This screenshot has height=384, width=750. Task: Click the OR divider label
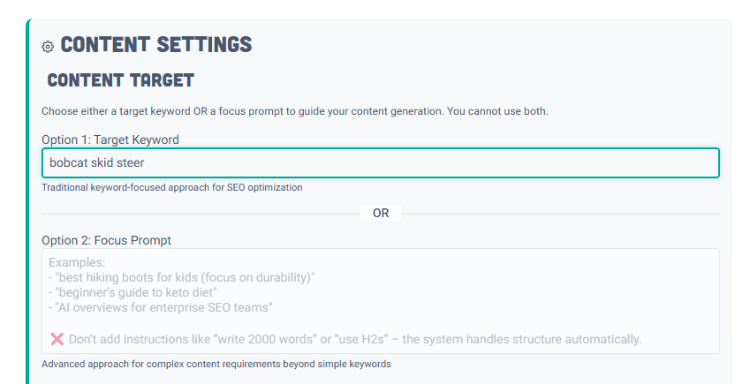pyautogui.click(x=381, y=213)
